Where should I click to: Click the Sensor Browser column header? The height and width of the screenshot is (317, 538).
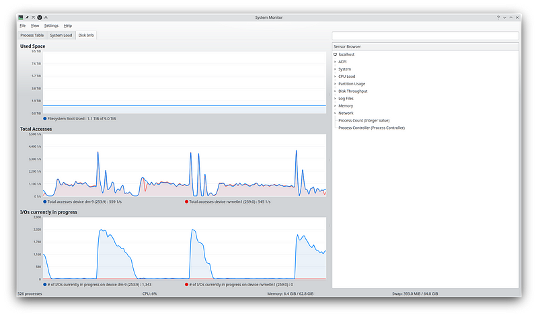(x=425, y=46)
